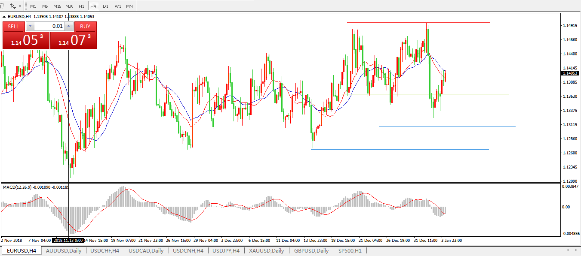The image size is (581, 256).
Task: Switch to the XAUUSD,Daily chart tab
Action: pyautogui.click(x=266, y=251)
